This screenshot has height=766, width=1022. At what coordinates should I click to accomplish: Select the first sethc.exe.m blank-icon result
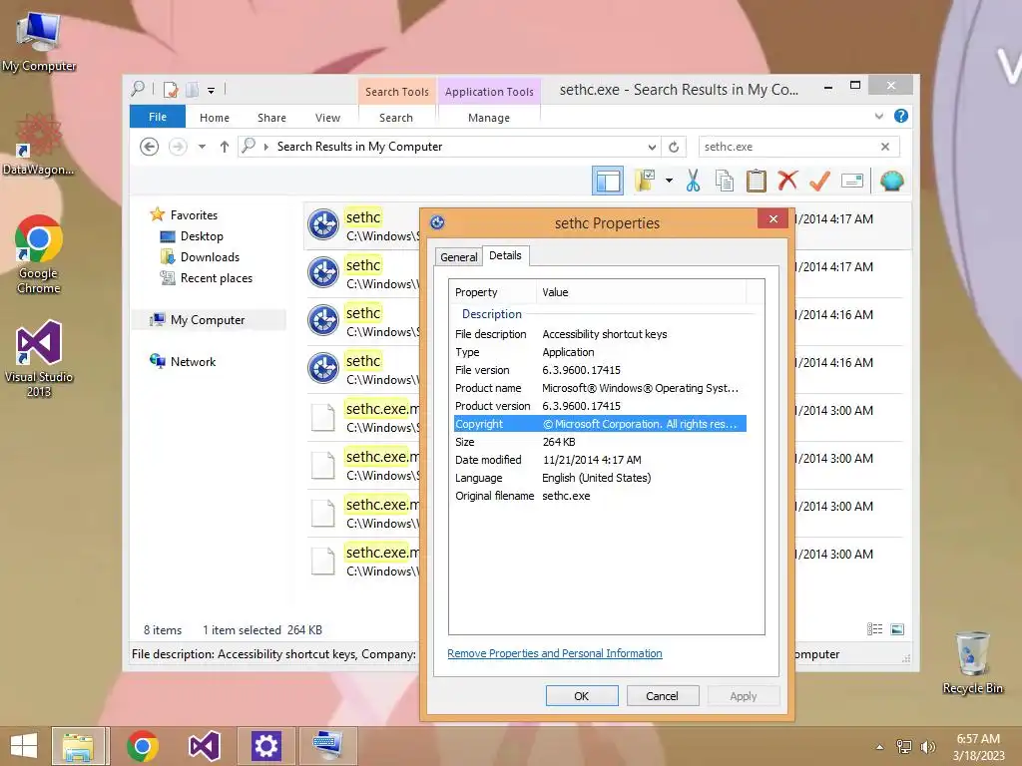pyautogui.click(x=362, y=418)
